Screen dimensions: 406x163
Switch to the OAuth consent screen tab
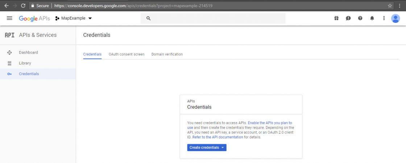tap(127, 54)
